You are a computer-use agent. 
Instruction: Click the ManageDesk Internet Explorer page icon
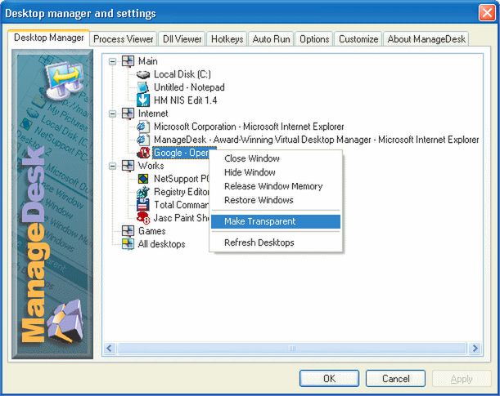pyautogui.click(x=143, y=140)
